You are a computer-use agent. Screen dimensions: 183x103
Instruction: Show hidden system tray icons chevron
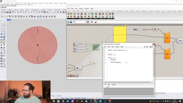click(x=161, y=101)
